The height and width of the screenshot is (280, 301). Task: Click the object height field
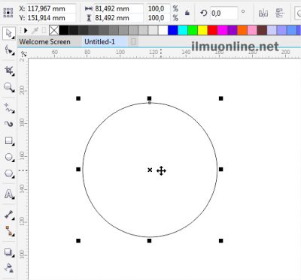coord(118,18)
